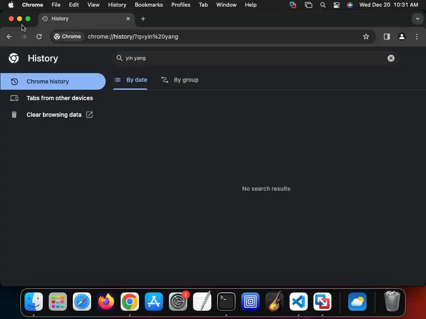Open the App Store from the dock

[154, 302]
